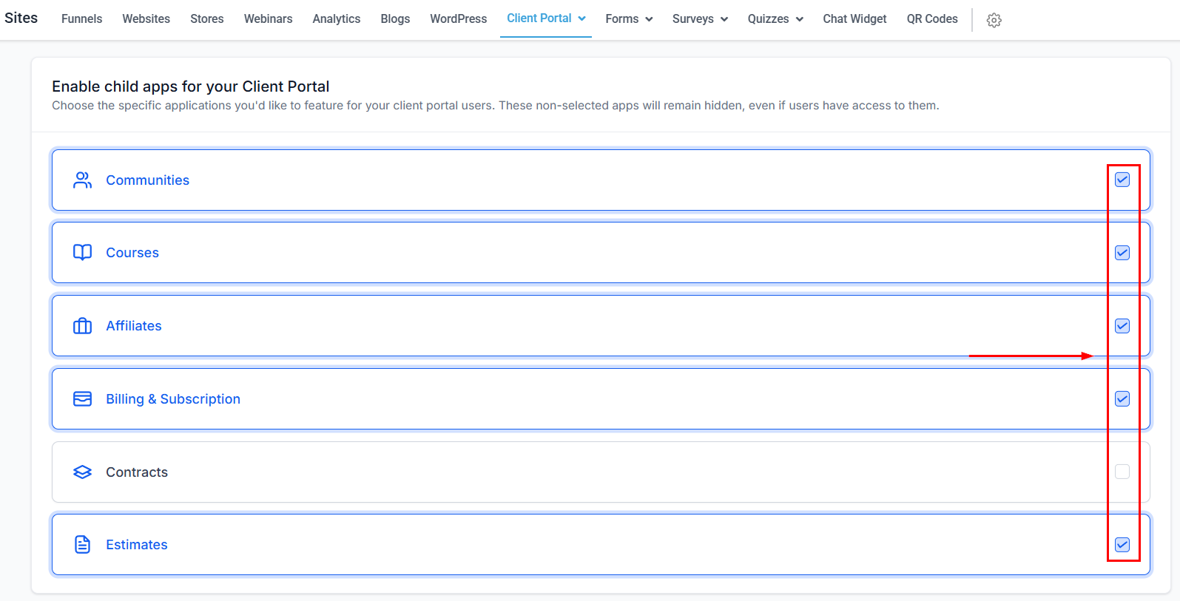Image resolution: width=1180 pixels, height=601 pixels.
Task: Enable the Contracts checkbox
Action: (x=1122, y=472)
